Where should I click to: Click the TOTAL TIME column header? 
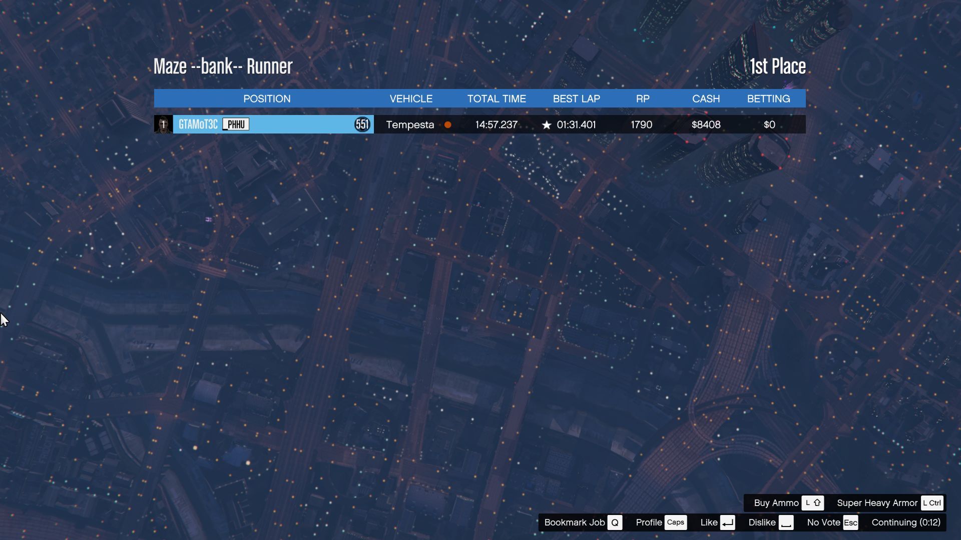click(497, 99)
